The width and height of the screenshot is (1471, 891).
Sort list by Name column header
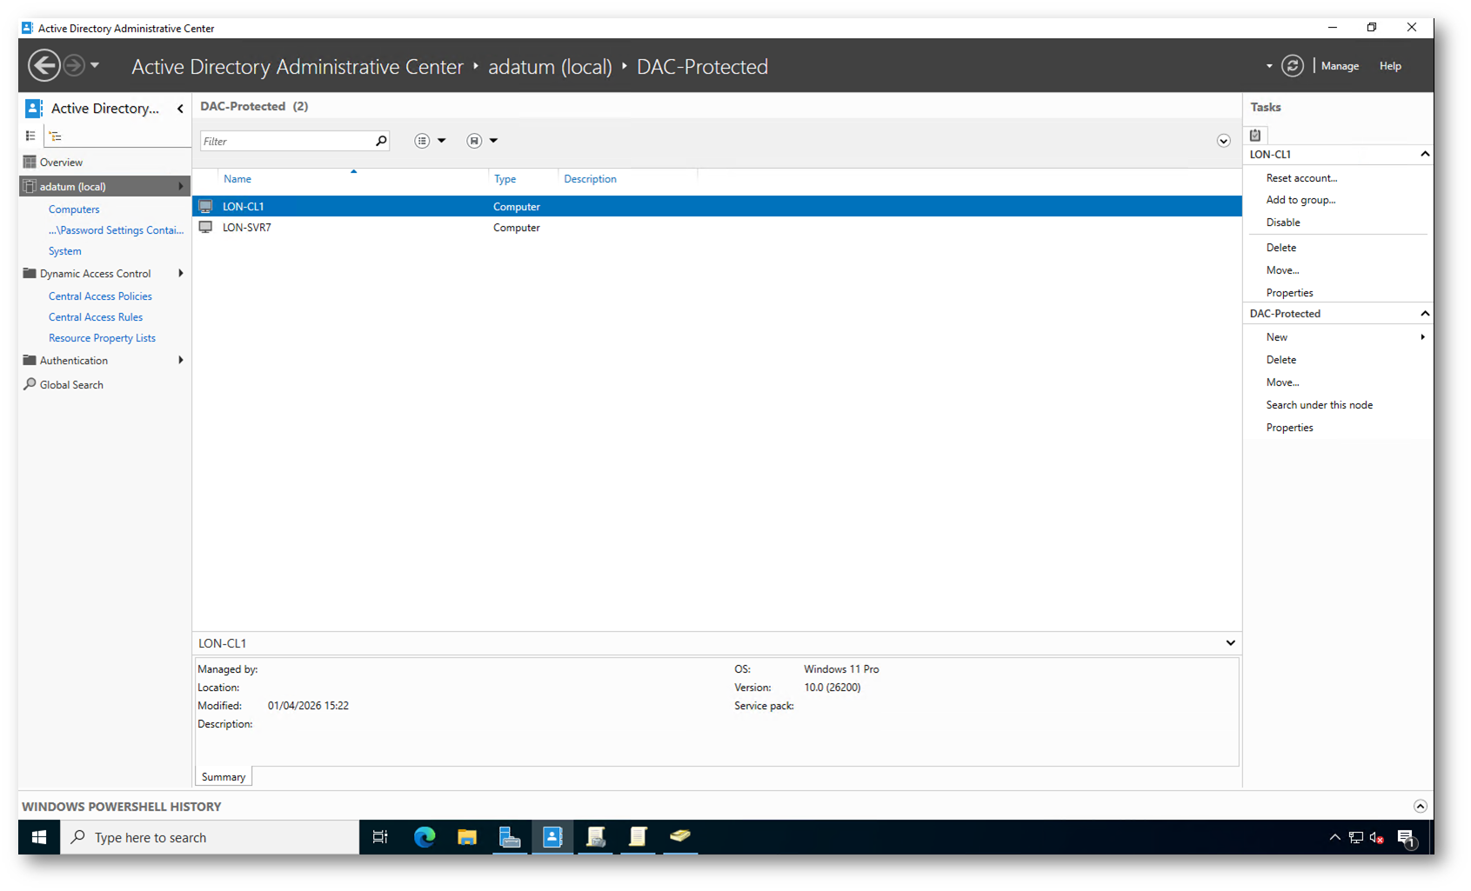(x=237, y=179)
